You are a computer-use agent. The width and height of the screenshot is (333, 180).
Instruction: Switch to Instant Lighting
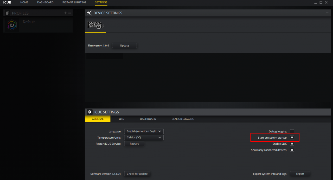point(74,2)
